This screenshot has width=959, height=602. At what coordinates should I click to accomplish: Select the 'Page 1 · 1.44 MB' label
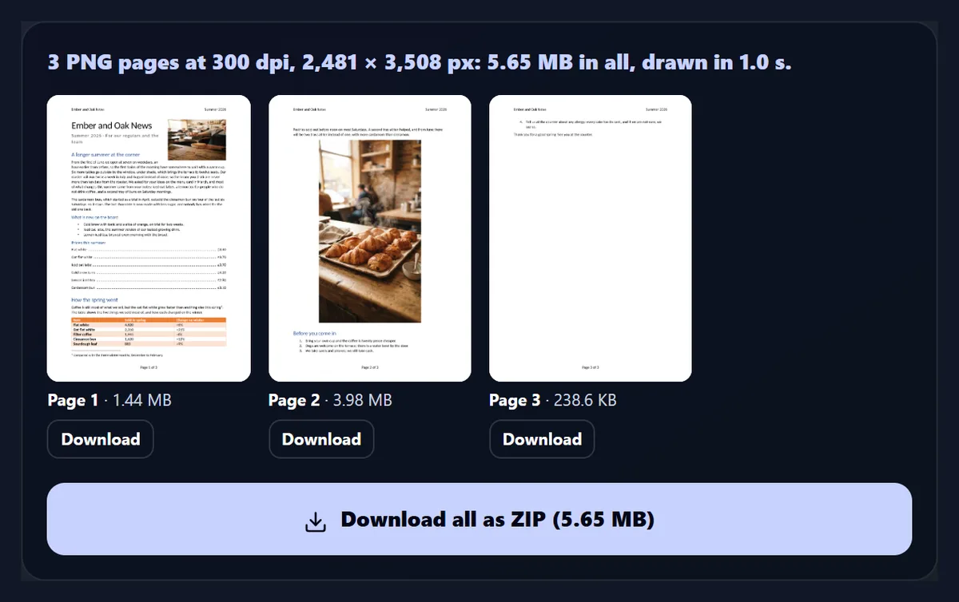click(109, 400)
